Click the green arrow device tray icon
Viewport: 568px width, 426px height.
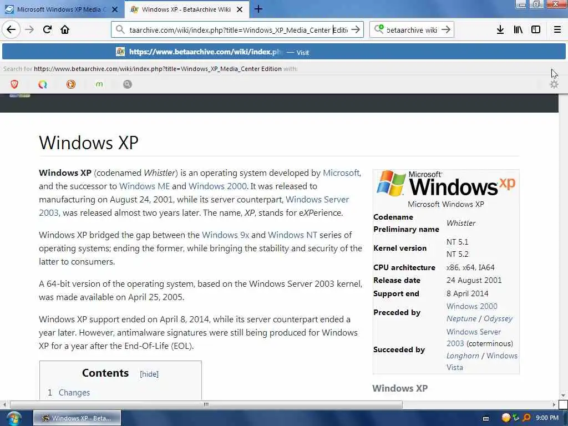[x=516, y=418]
